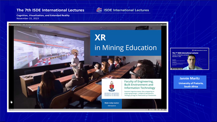Click the www.up.ac.za link on slide

[x=112, y=106]
